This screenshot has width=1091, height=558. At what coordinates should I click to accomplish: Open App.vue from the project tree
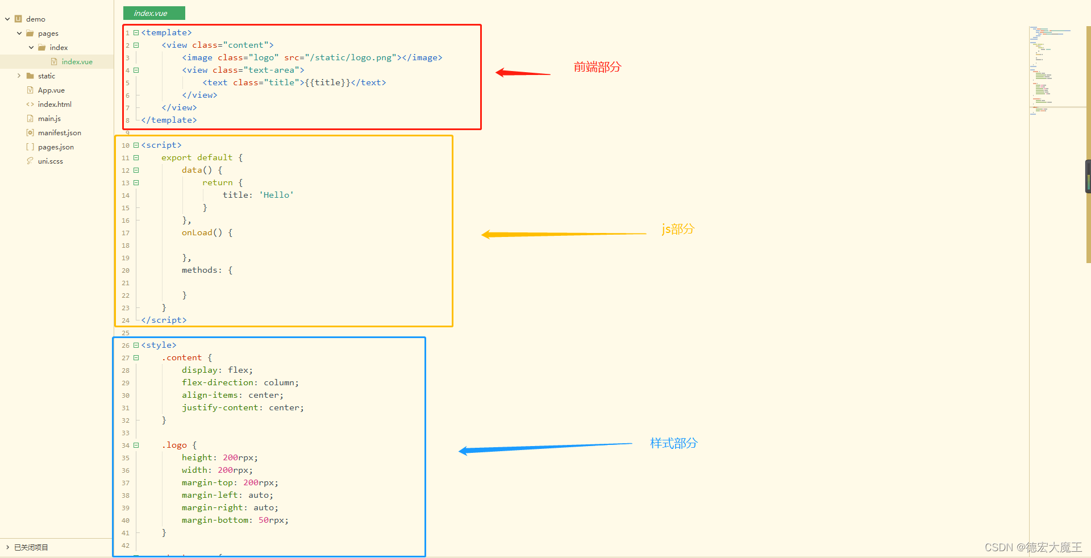coord(51,90)
